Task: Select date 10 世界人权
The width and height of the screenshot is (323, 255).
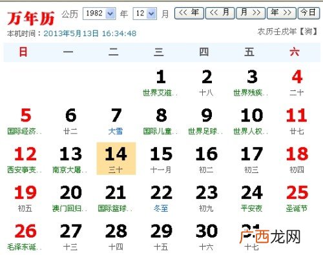Action: 251,121
